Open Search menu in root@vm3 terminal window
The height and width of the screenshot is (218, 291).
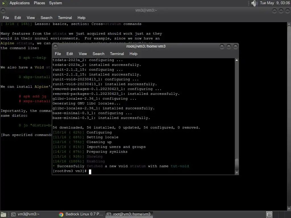coord(98,54)
